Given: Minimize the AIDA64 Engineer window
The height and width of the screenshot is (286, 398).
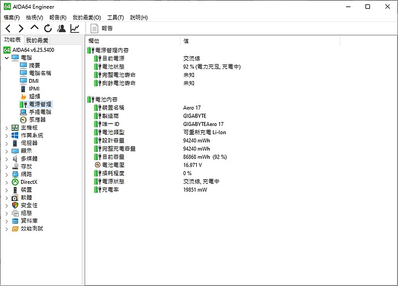Looking at the screenshot, I should (348, 7).
